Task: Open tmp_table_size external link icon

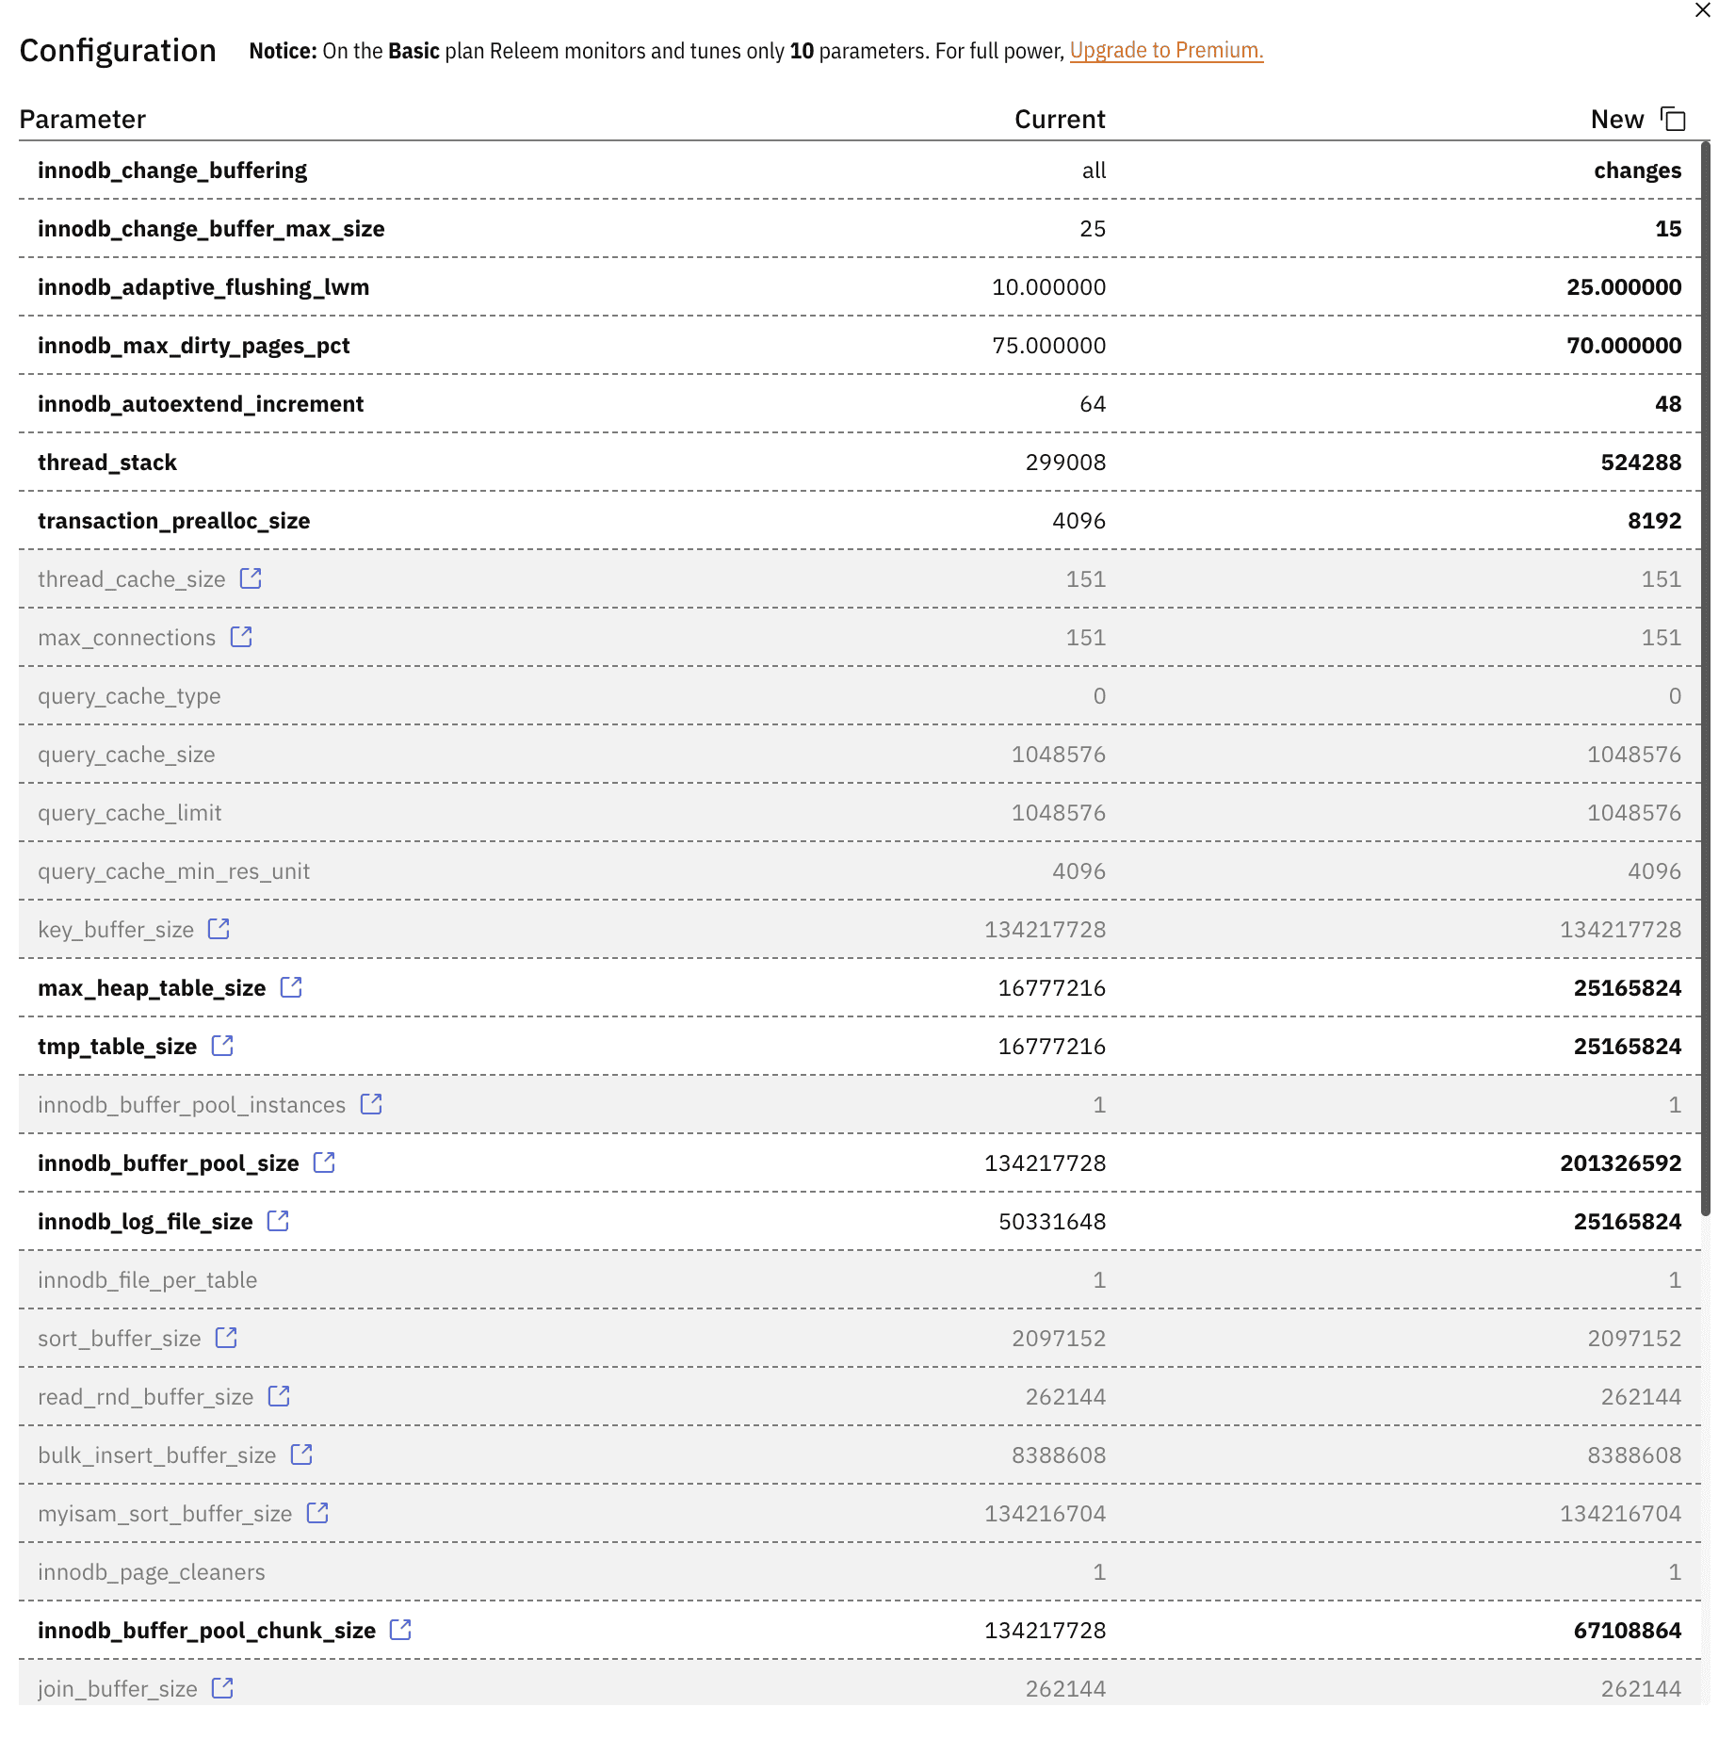Action: pos(222,1046)
